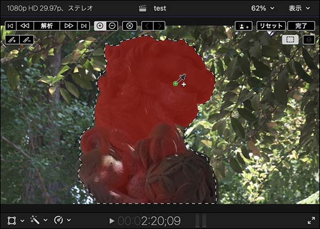Go to previous control point arrow
The image size is (320, 229).
[x=147, y=26]
